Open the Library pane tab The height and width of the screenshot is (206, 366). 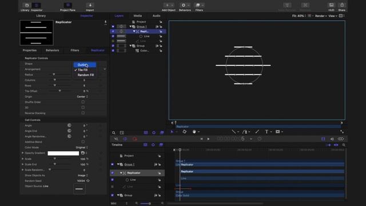coord(41,16)
